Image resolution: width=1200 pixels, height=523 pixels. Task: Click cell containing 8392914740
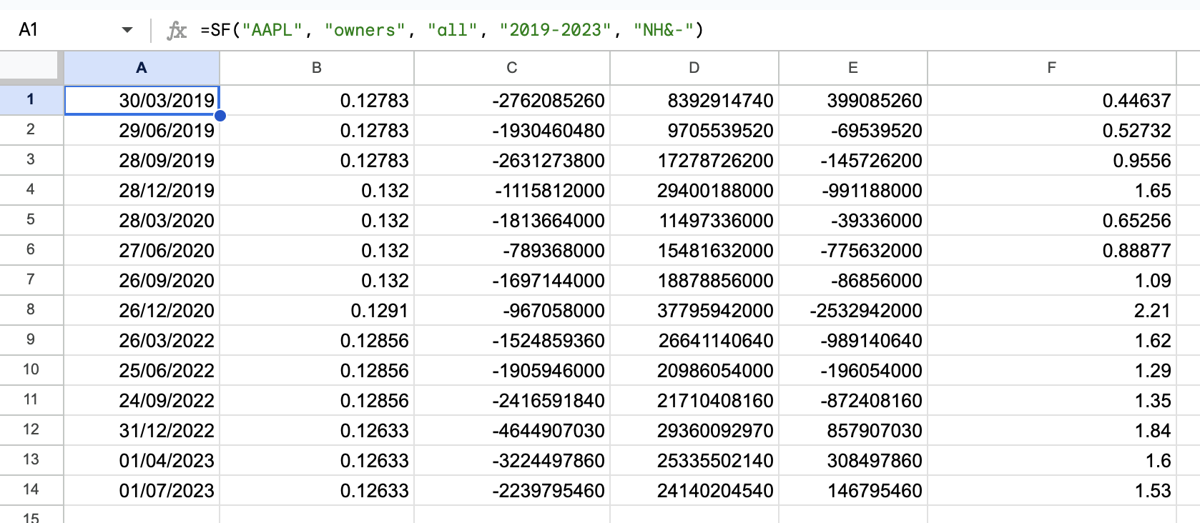click(x=694, y=100)
